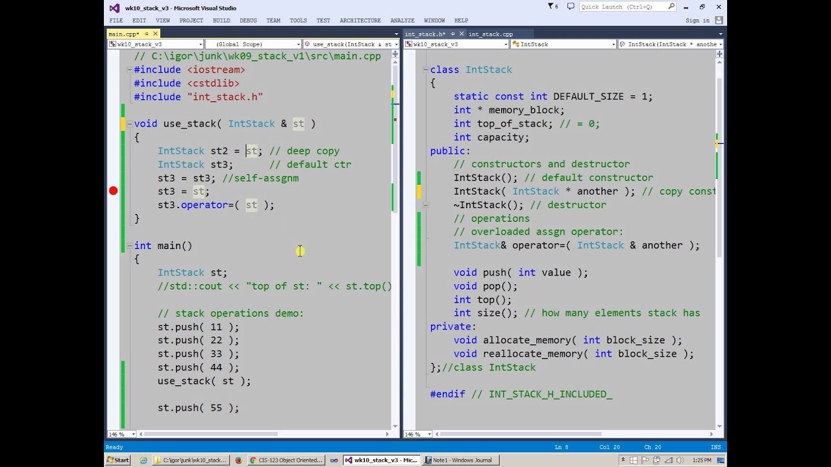Click the 1:25 PM taskbar clock
This screenshot has height=467, width=831.
(x=702, y=460)
